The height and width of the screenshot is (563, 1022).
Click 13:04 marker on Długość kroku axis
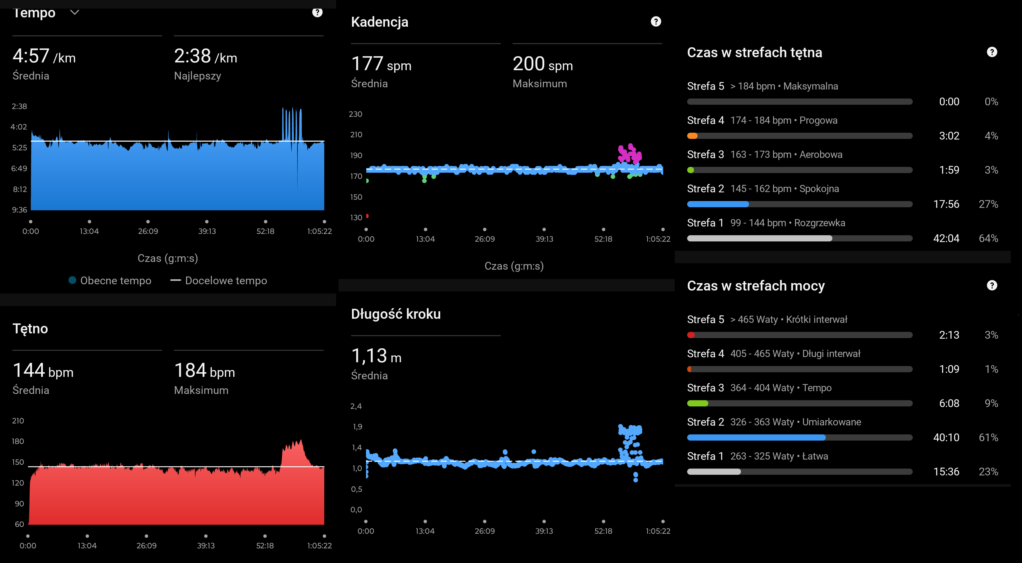[x=425, y=522]
